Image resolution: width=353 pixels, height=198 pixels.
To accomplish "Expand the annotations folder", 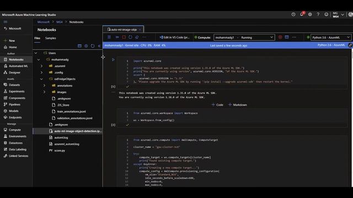I will click(x=44, y=86).
